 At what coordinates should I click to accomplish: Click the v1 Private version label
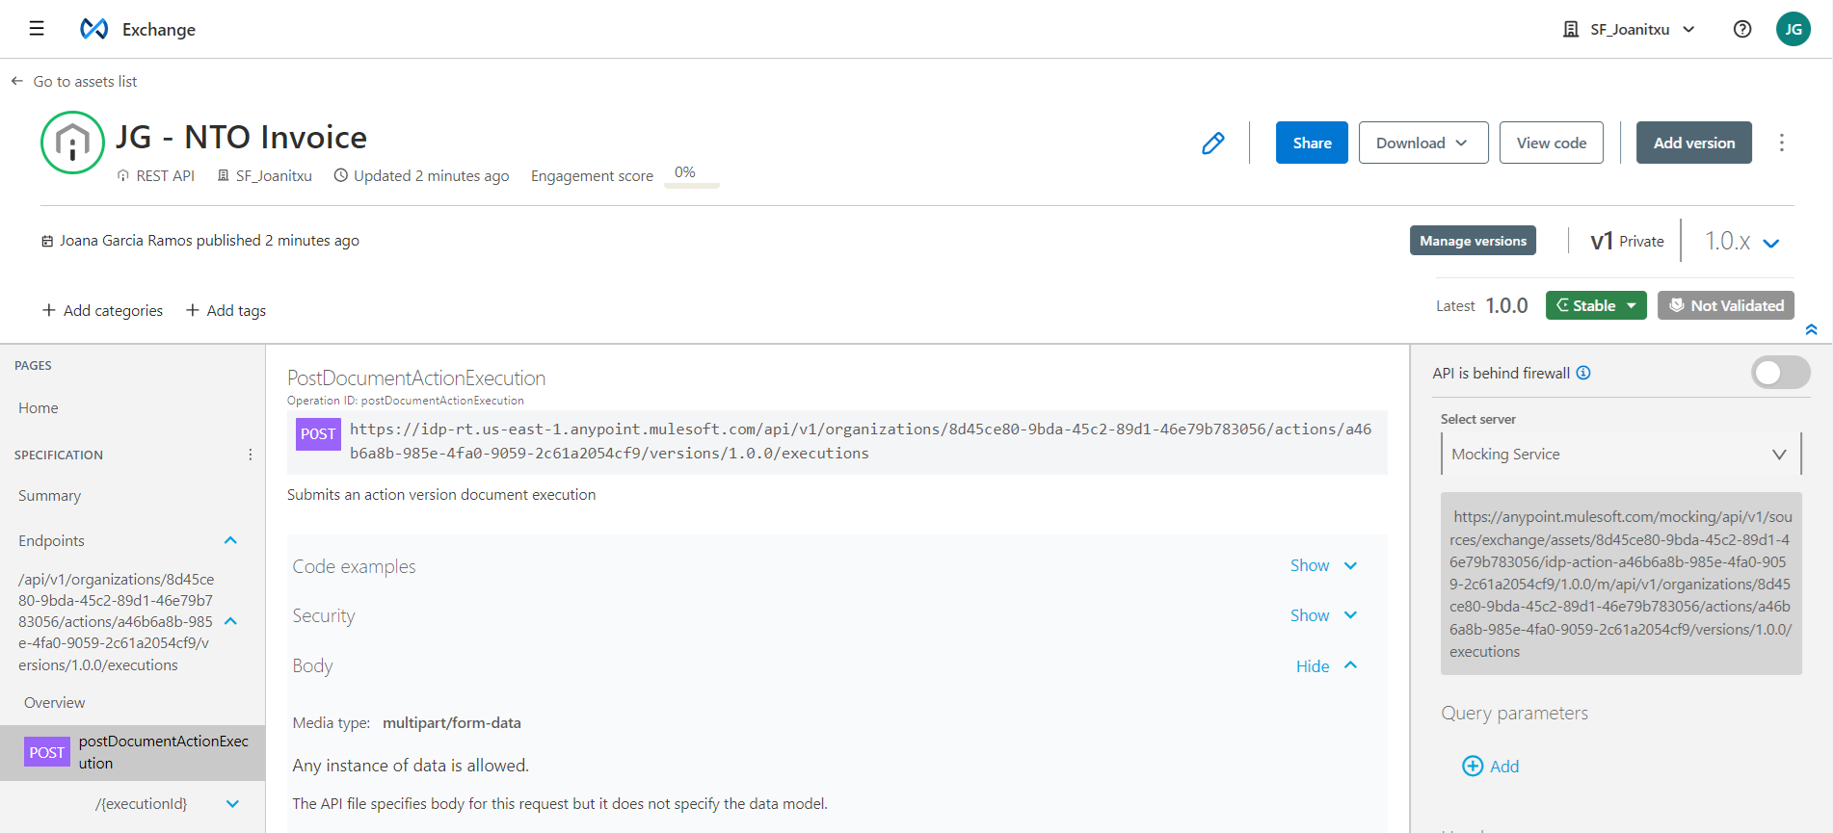tap(1628, 241)
